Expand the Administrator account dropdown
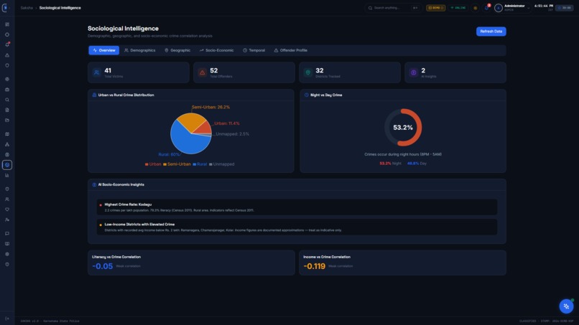This screenshot has width=579, height=325. pyautogui.click(x=512, y=8)
